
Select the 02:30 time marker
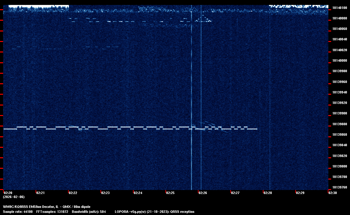(x=332, y=193)
